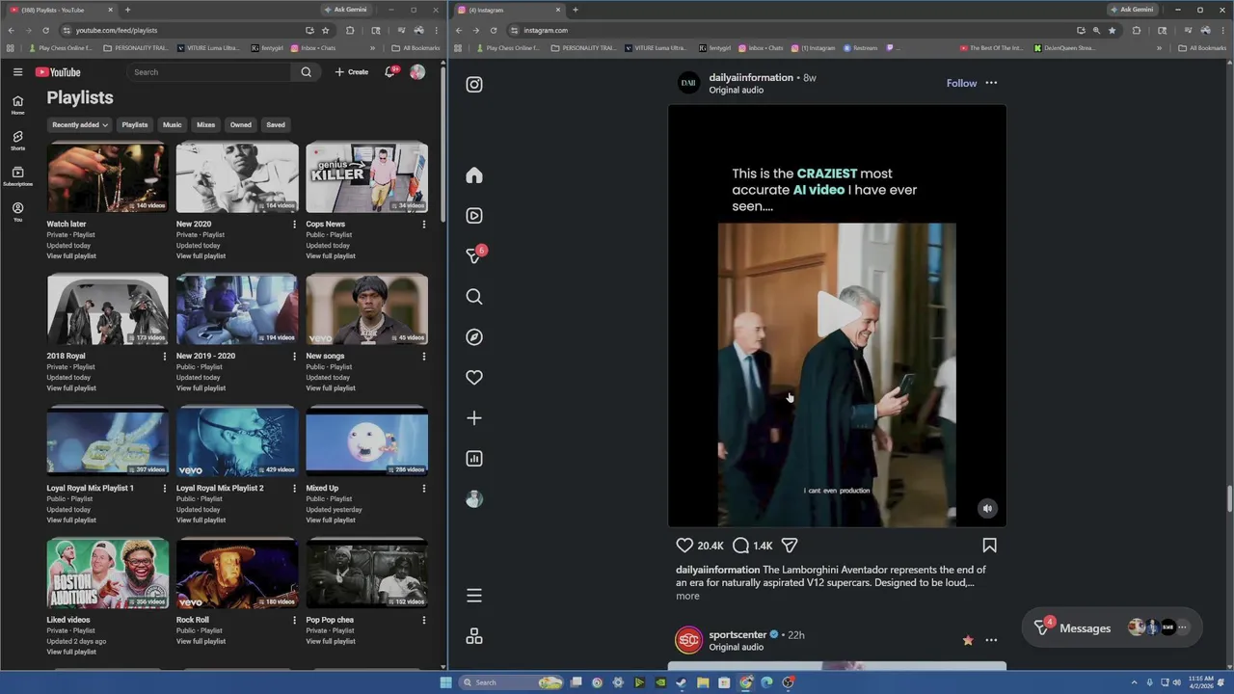Open the genius Killer Cops News thumbnail

366,177
